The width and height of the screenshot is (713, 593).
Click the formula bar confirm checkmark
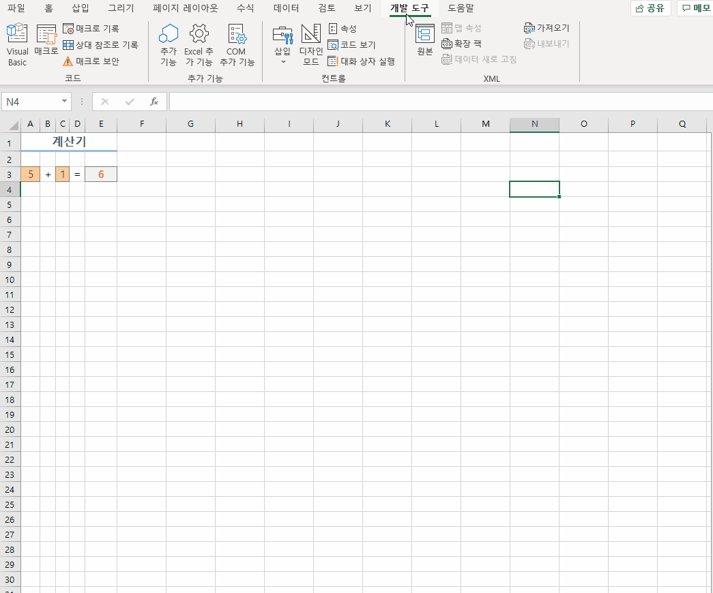pyautogui.click(x=130, y=102)
